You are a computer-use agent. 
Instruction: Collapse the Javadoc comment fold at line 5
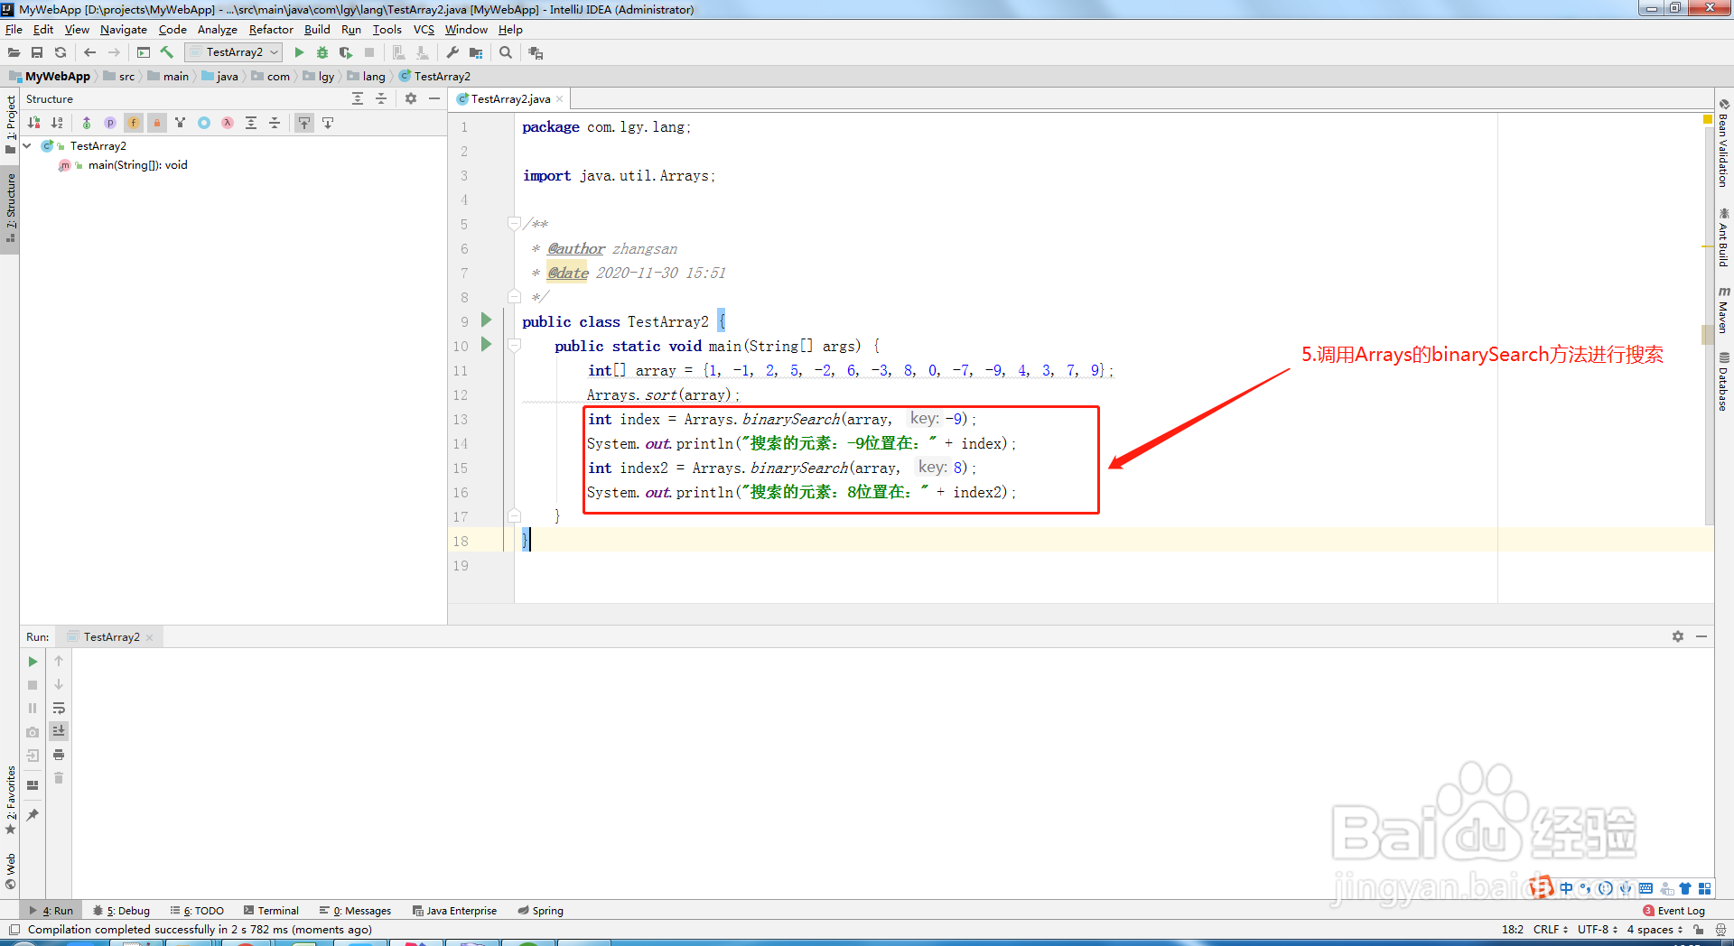[x=514, y=223]
